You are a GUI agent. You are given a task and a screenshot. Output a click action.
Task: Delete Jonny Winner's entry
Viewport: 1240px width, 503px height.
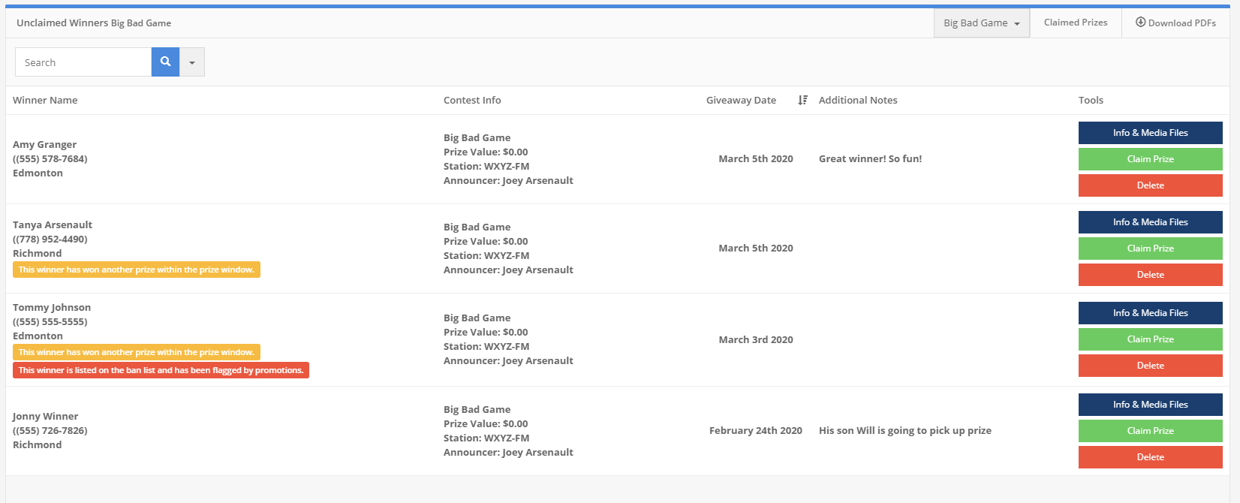click(x=1150, y=457)
